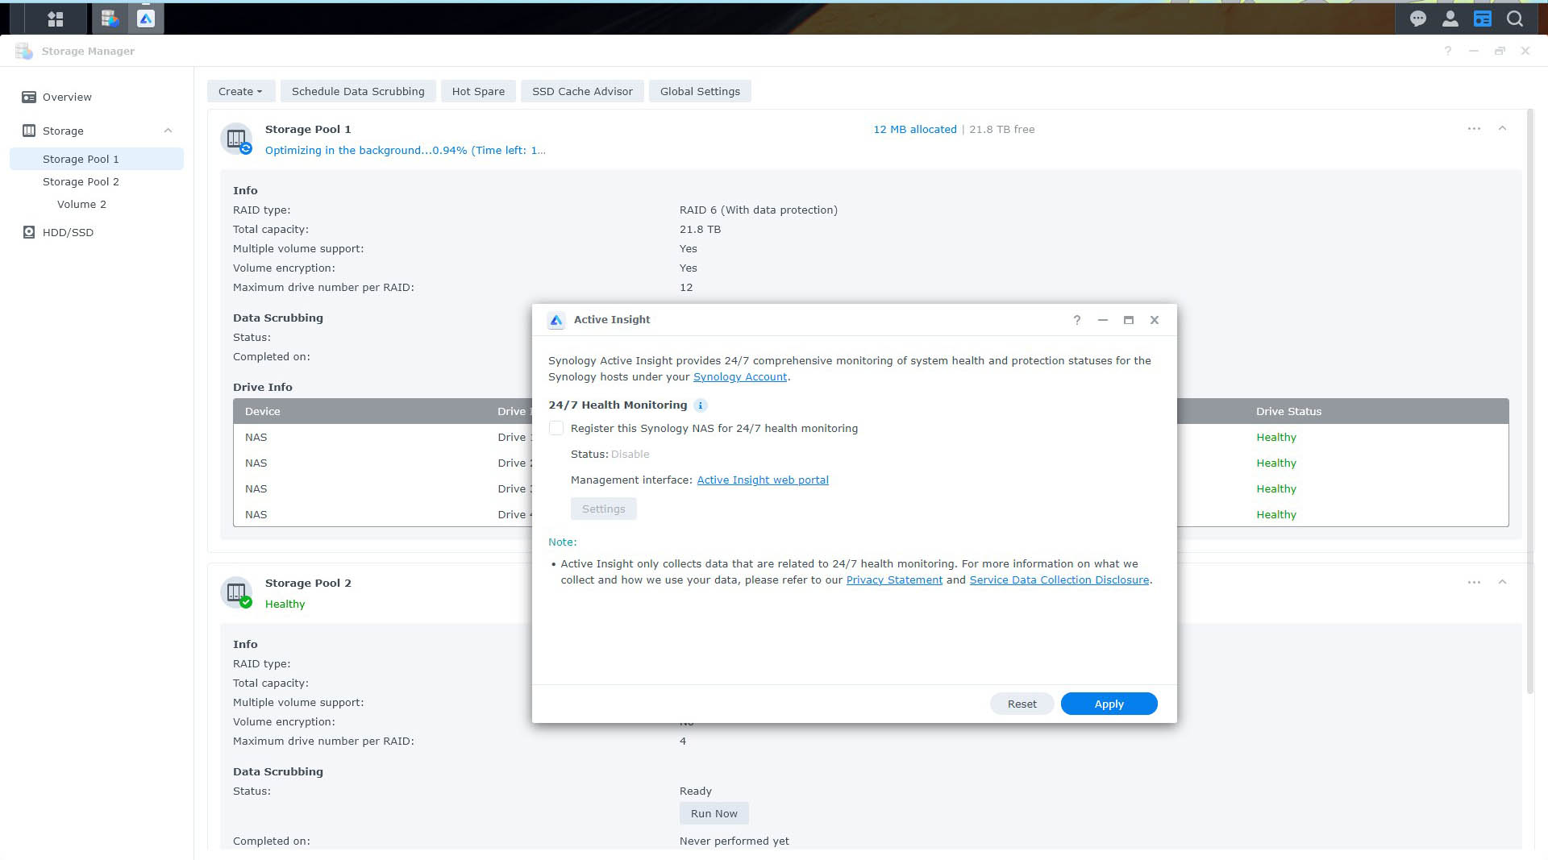Click the Hot Spare button
The height and width of the screenshot is (860, 1548).
pyautogui.click(x=478, y=91)
